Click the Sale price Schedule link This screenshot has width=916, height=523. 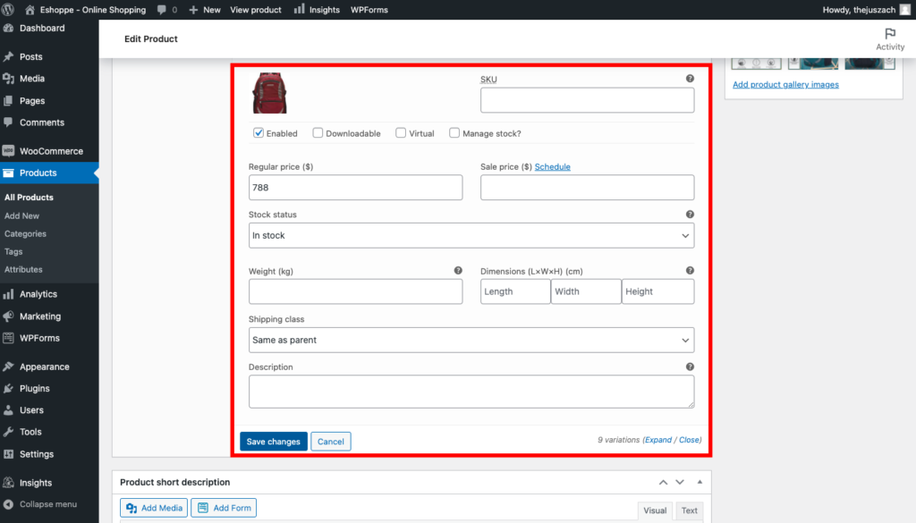tap(552, 166)
